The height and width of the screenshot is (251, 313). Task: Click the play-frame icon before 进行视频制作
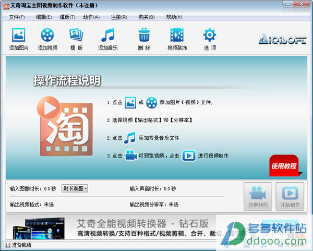point(189,156)
